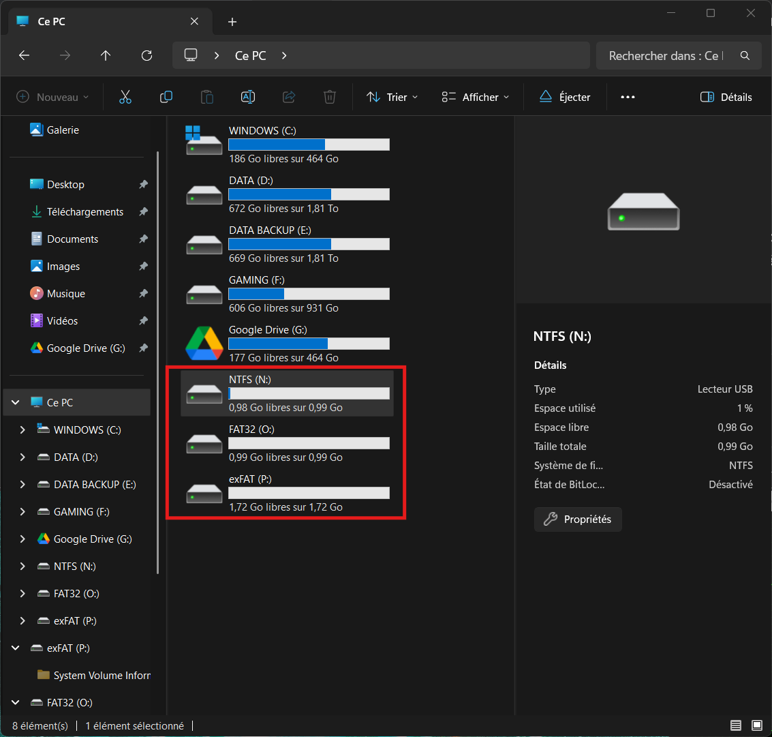The width and height of the screenshot is (772, 737).
Task: Click the Éjecter button
Action: (x=565, y=97)
